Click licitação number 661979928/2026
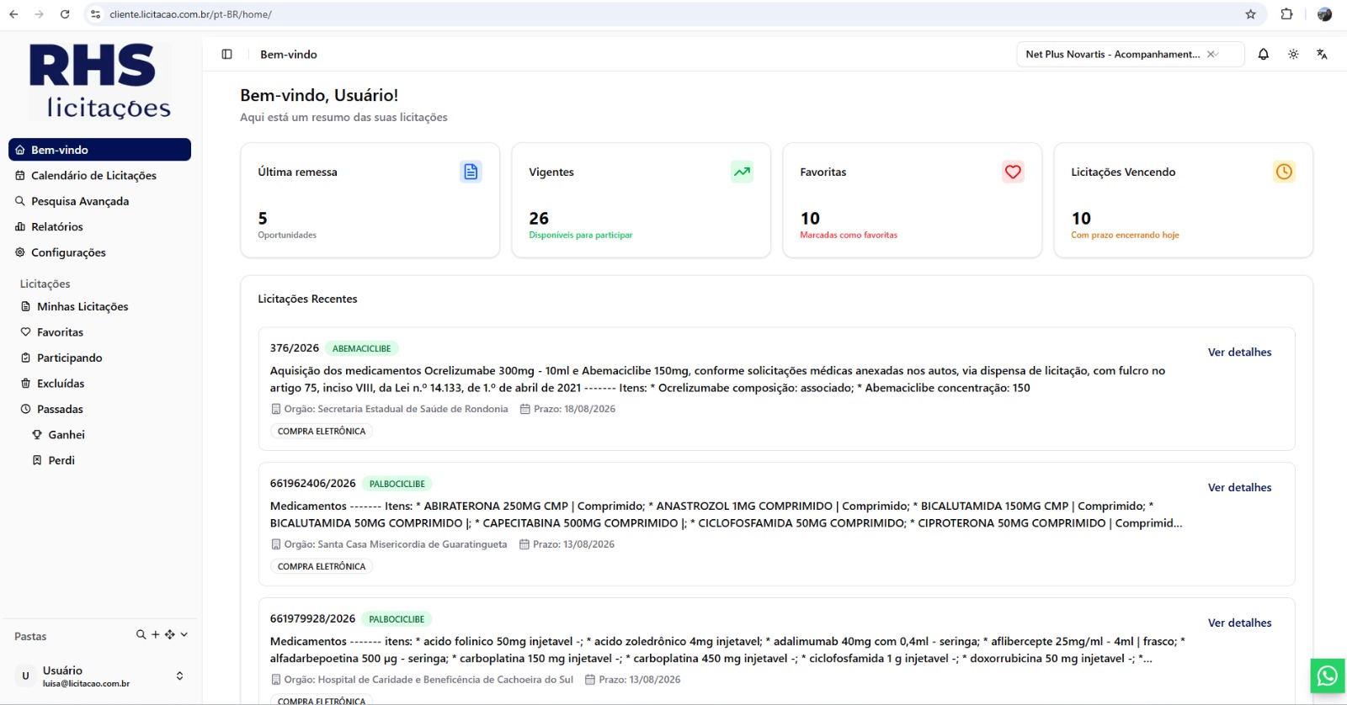Image resolution: width=1347 pixels, height=705 pixels. [x=313, y=619]
